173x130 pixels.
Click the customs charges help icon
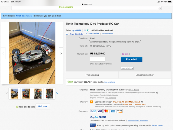point(157,93)
